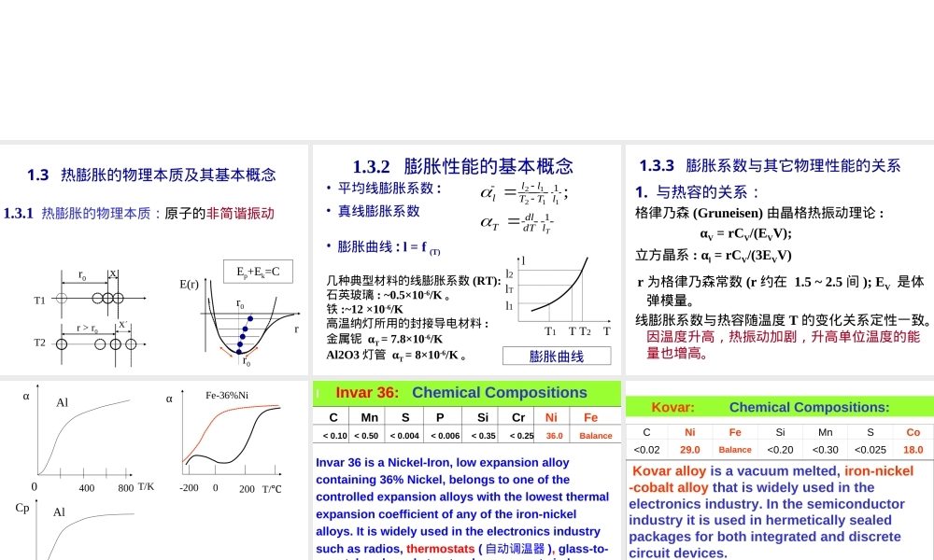The width and height of the screenshot is (934, 560).
Task: Click the line 立方晶系: αl = rCv/(3EvV)
Action: (x=713, y=256)
